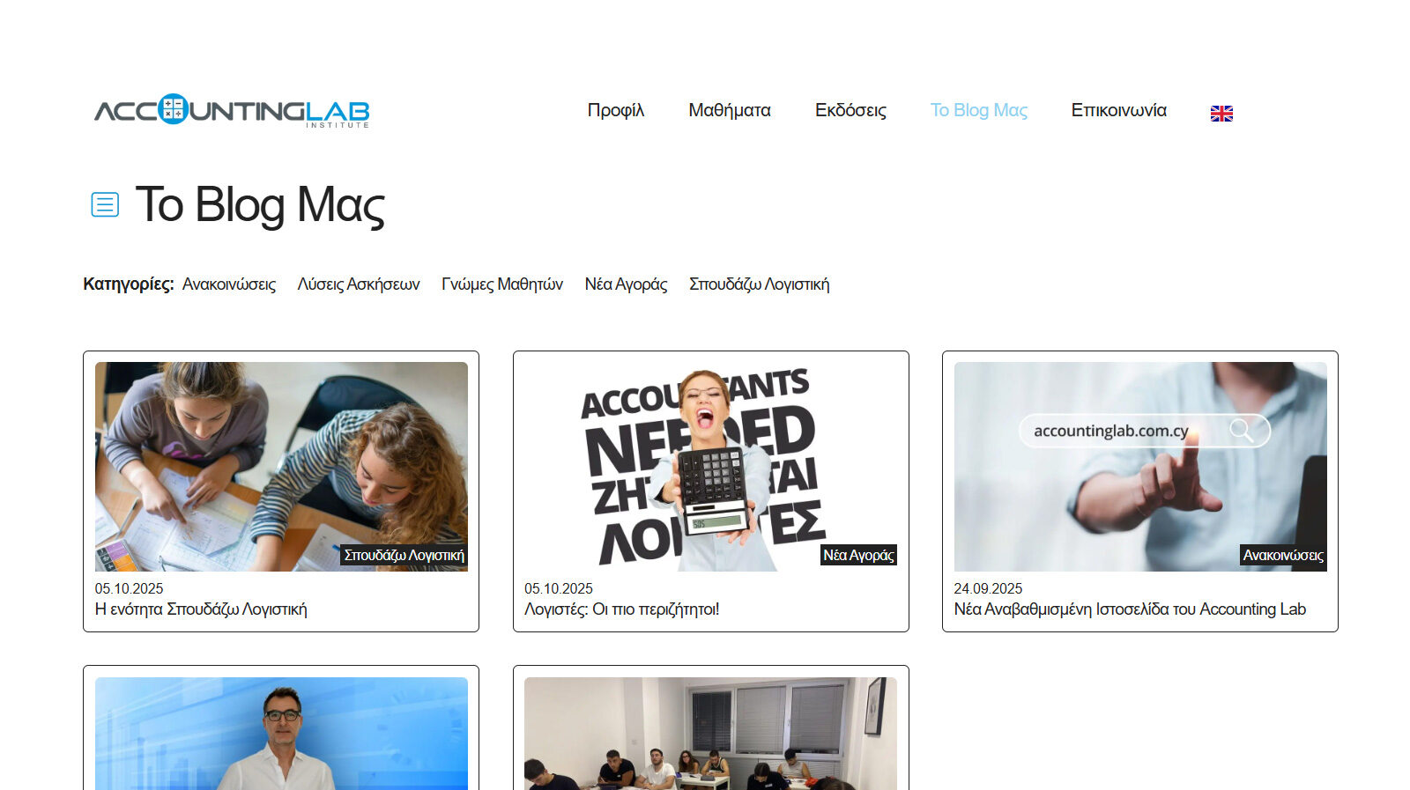Open the Accountants Needed calculator image

(x=711, y=467)
